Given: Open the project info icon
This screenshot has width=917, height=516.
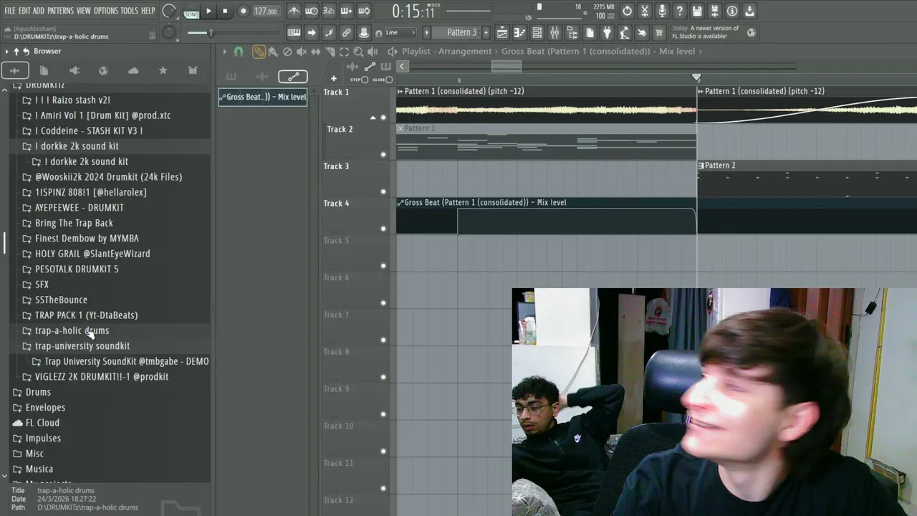Looking at the screenshot, I should tap(732, 11).
